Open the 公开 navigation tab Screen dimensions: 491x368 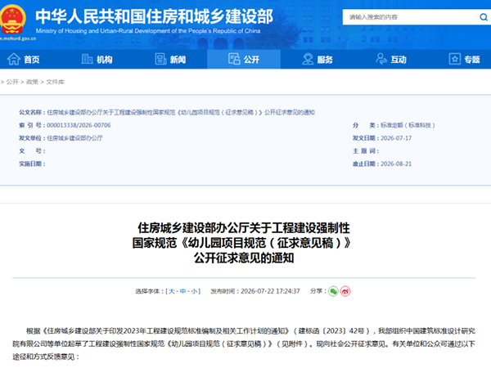244,59
